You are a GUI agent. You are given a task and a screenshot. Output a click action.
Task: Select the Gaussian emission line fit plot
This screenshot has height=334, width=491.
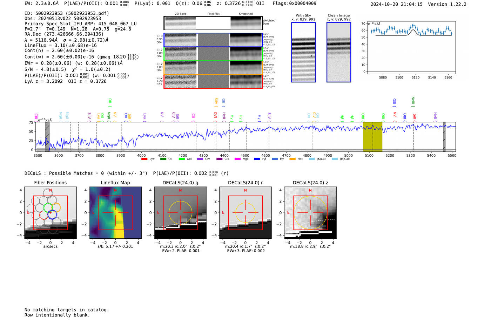[411, 48]
